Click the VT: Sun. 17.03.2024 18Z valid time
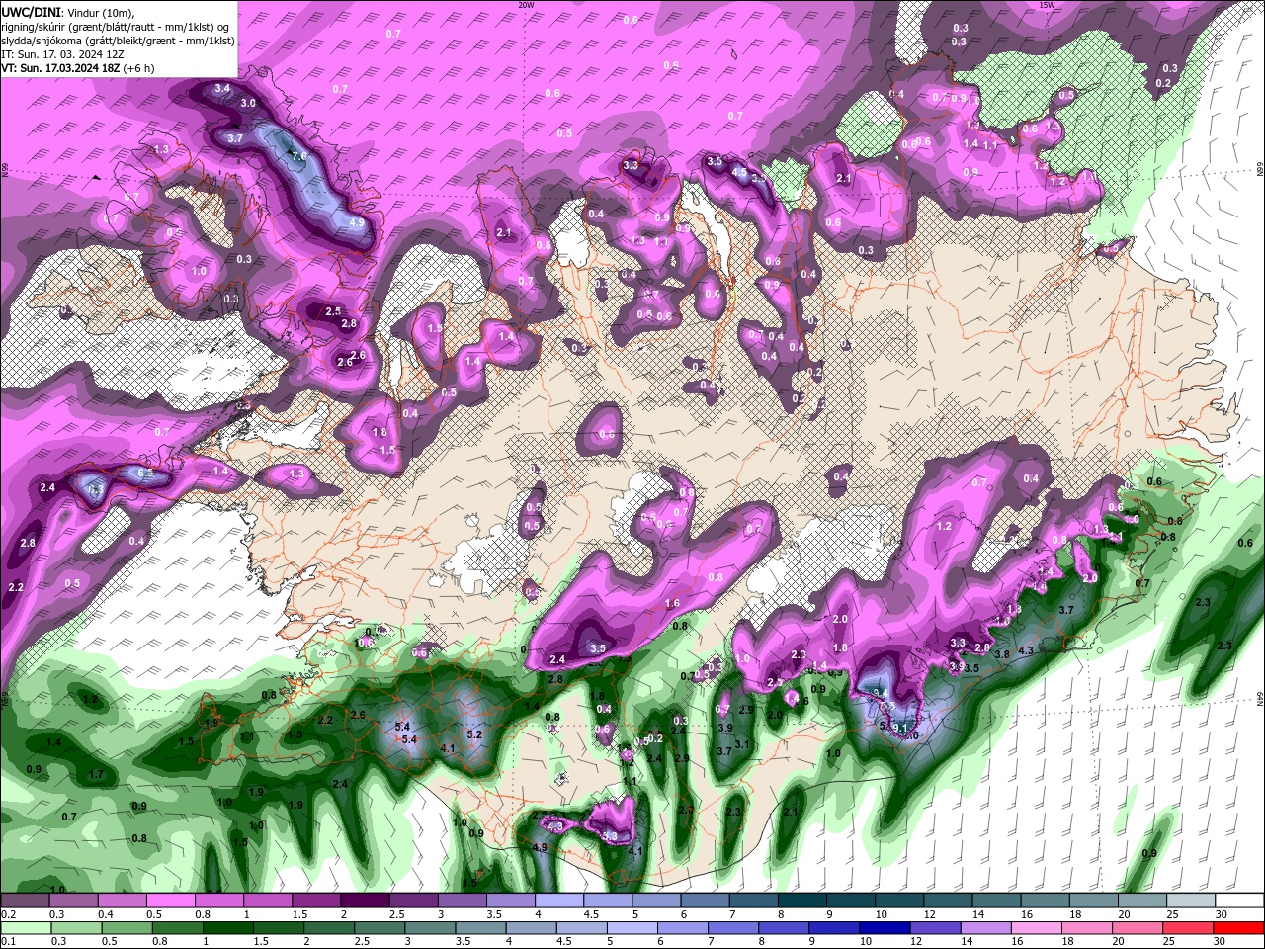The width and height of the screenshot is (1265, 949). pyautogui.click(x=60, y=68)
